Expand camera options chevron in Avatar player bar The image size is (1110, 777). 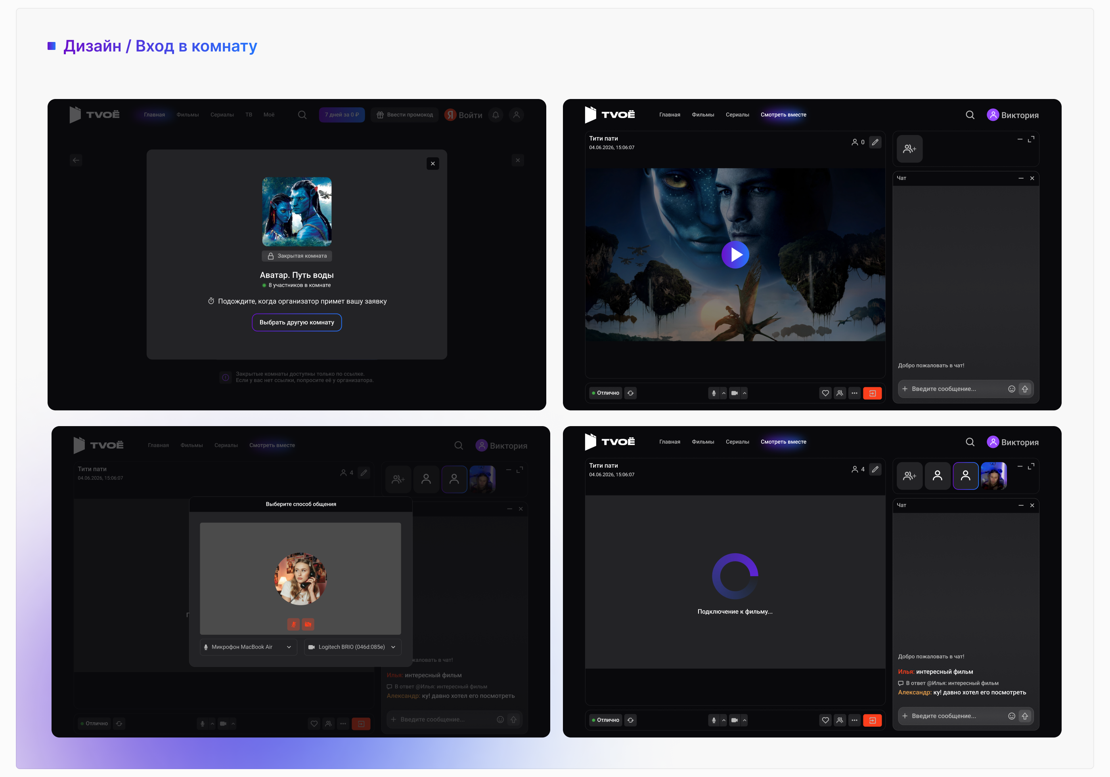[x=744, y=393]
